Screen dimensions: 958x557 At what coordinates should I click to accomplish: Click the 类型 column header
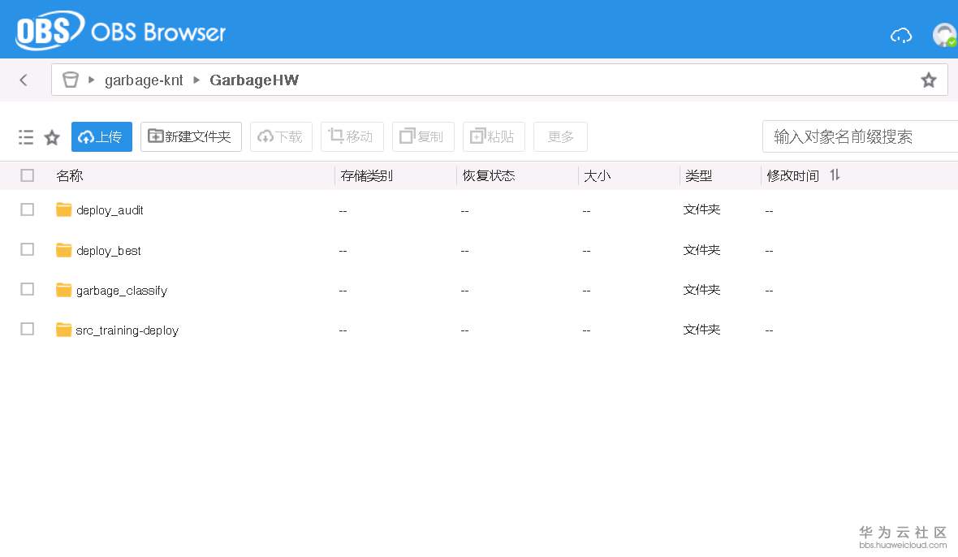click(698, 176)
